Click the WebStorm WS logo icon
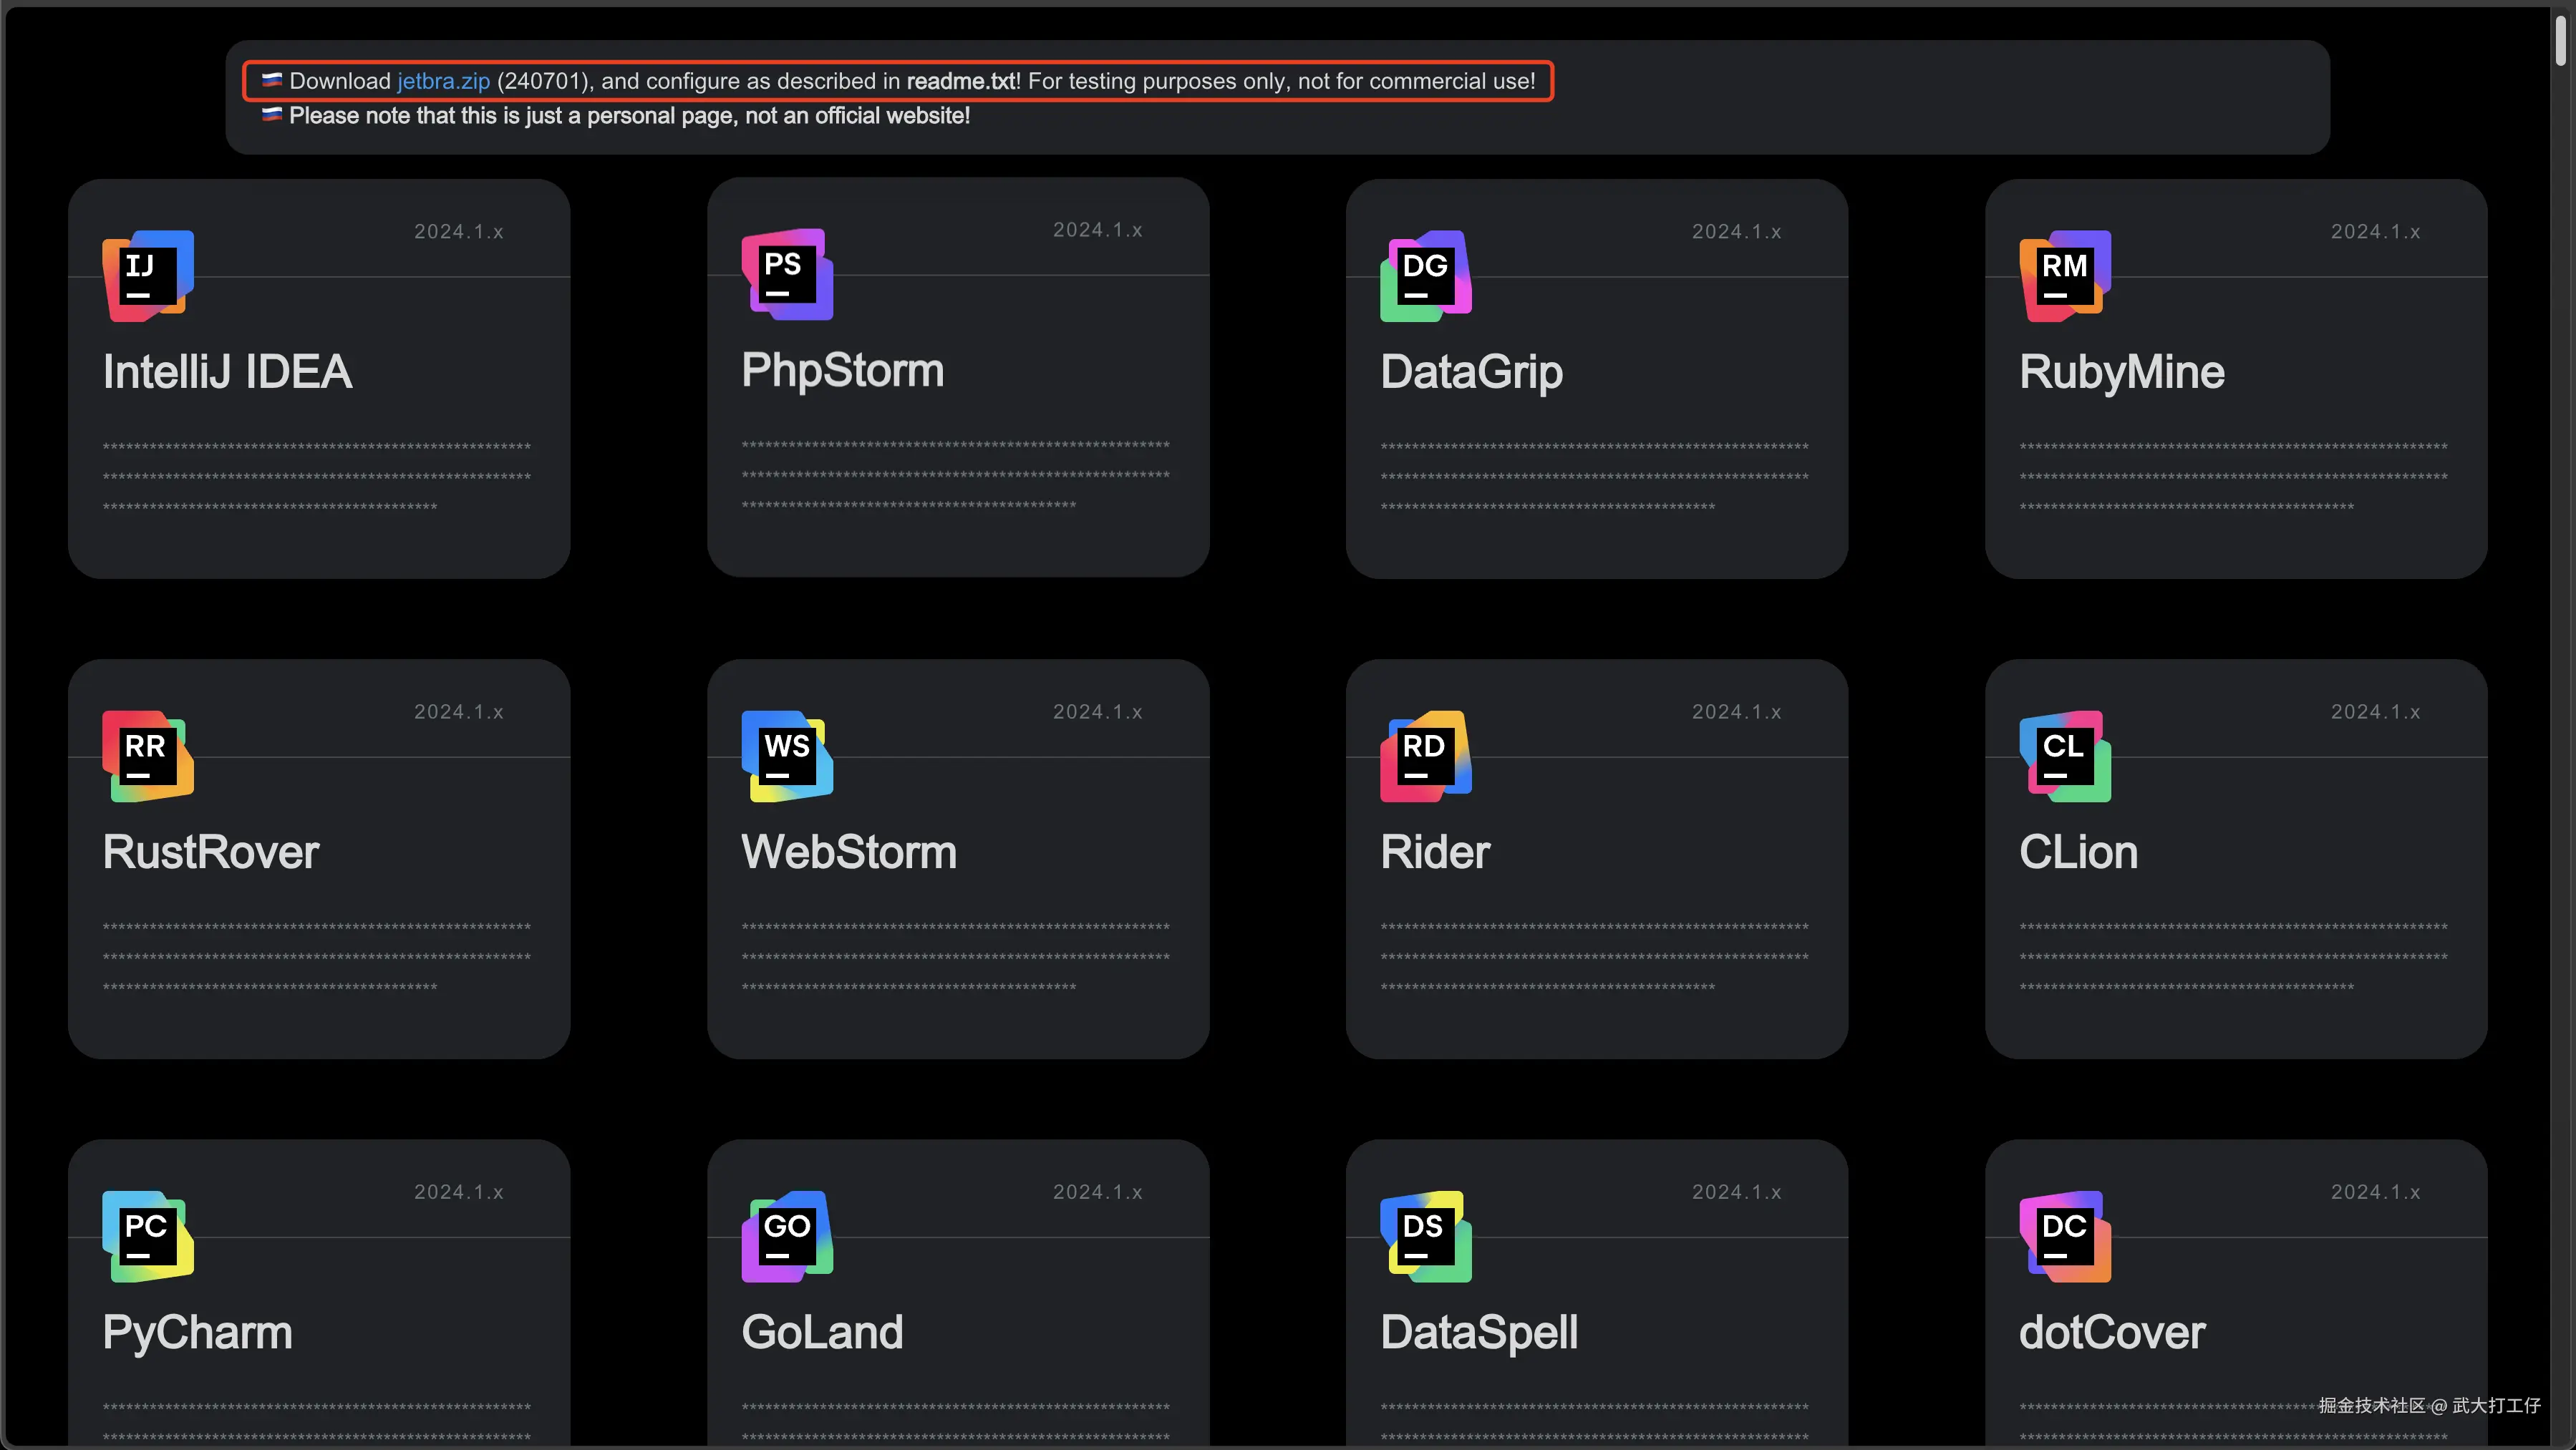 787,756
